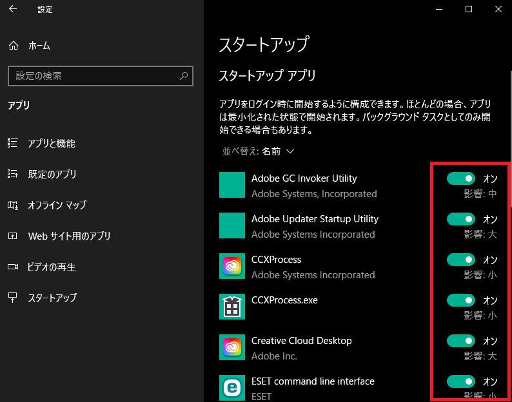
Task: Click the 既定のアプリ icon
Action: [x=12, y=173]
